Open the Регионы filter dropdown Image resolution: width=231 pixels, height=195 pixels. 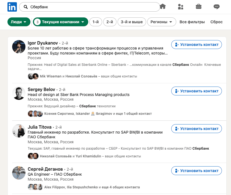pyautogui.click(x=162, y=22)
